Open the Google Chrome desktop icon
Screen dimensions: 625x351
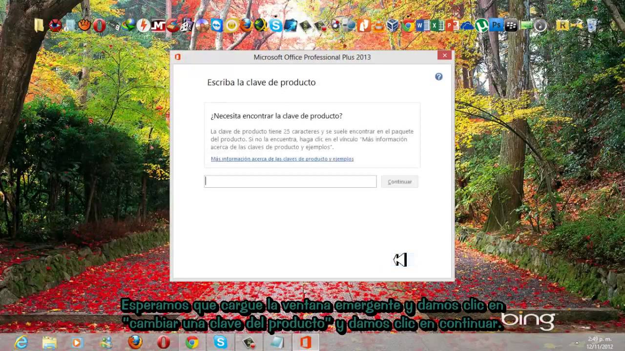(408, 25)
